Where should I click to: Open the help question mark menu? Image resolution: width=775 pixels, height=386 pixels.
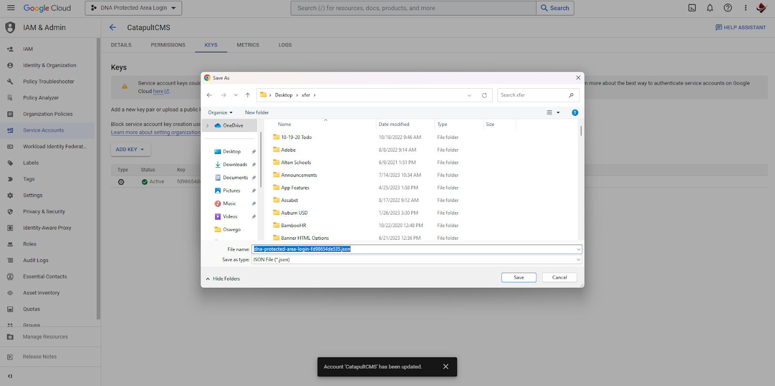pyautogui.click(x=728, y=8)
